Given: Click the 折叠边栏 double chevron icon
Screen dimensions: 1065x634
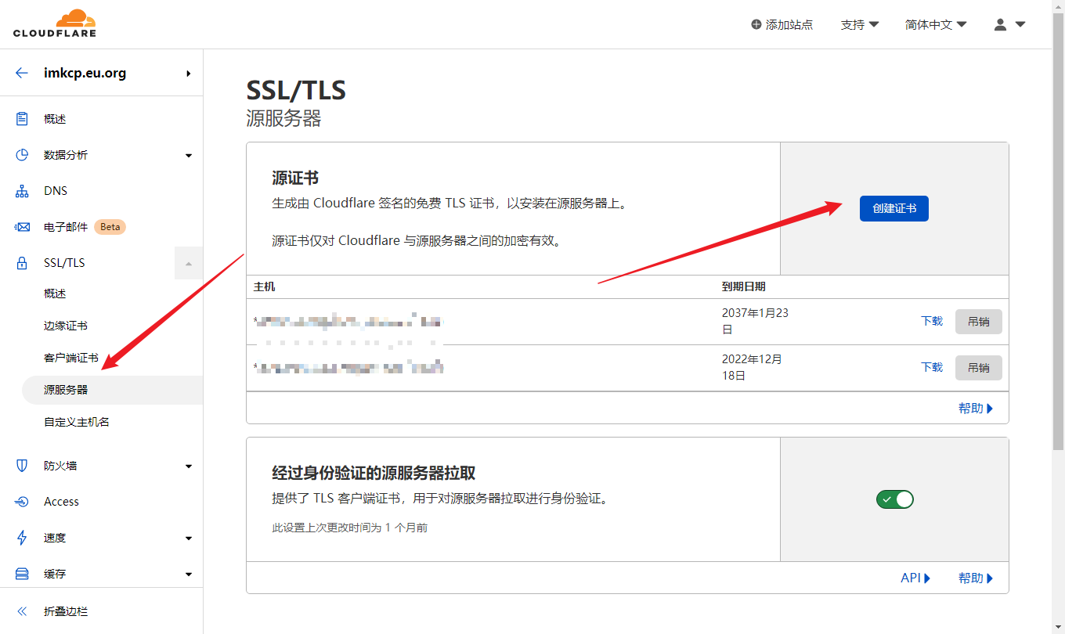Looking at the screenshot, I should click(22, 611).
